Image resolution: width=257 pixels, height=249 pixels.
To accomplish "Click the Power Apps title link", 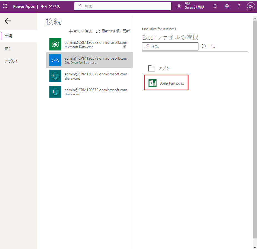I will (x=24, y=6).
